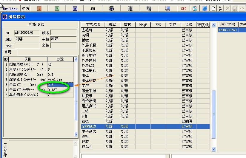The width and height of the screenshot is (246, 158).
Task: Click the computer monitor icon
Action: [167, 9]
